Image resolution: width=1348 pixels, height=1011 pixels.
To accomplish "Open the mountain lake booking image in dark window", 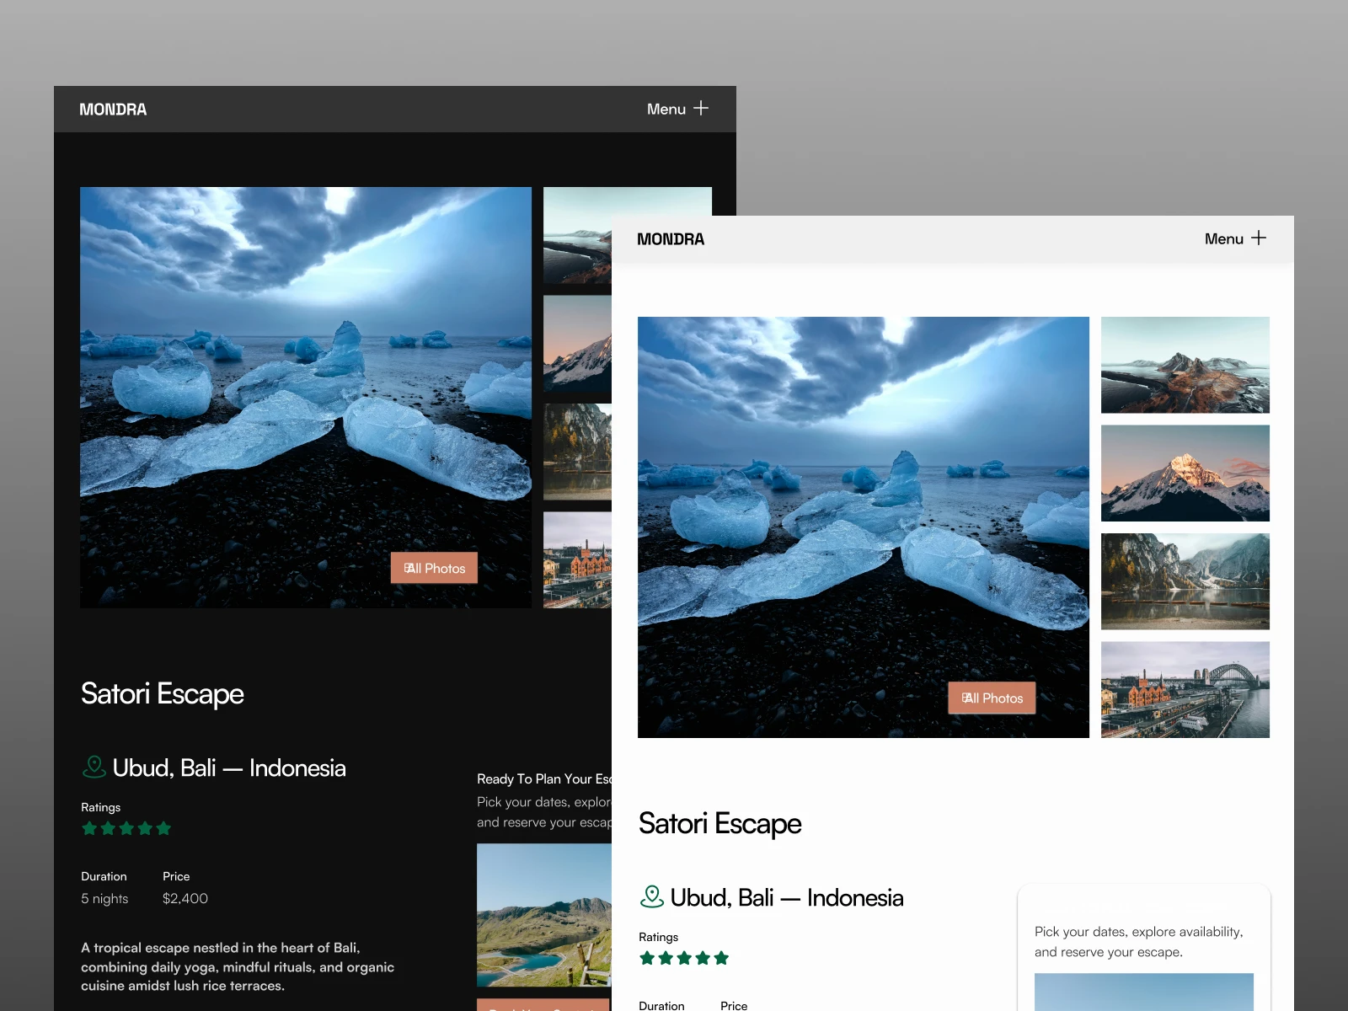I will click(x=544, y=916).
